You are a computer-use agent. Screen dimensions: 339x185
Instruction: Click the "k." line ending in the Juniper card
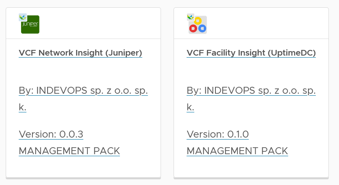coord(23,108)
